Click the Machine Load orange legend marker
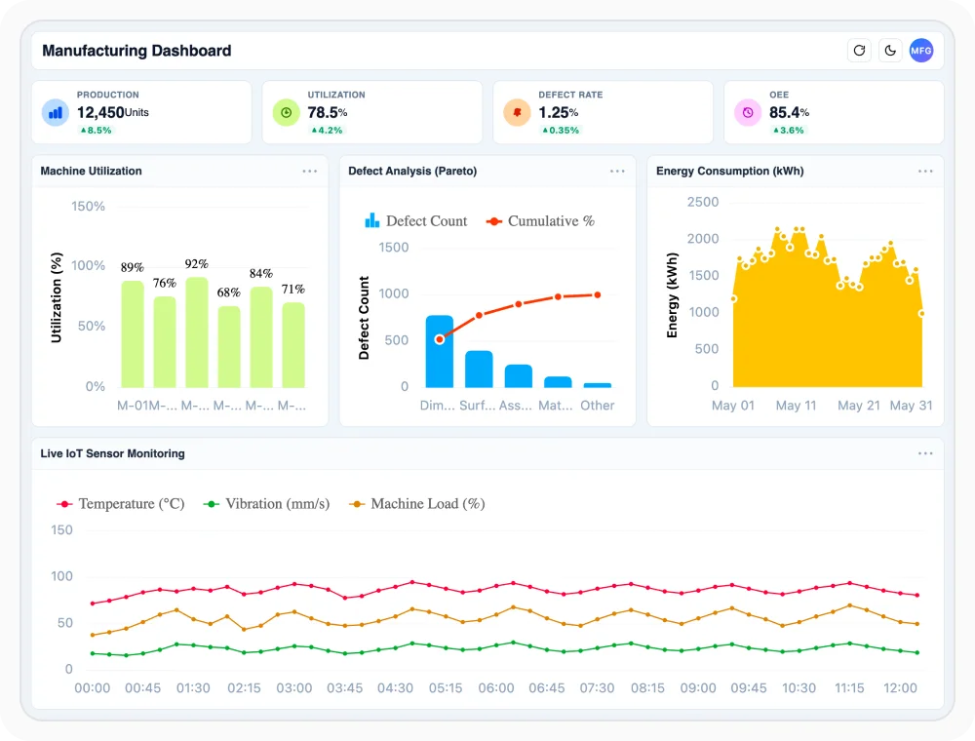The image size is (975, 741). coord(356,504)
